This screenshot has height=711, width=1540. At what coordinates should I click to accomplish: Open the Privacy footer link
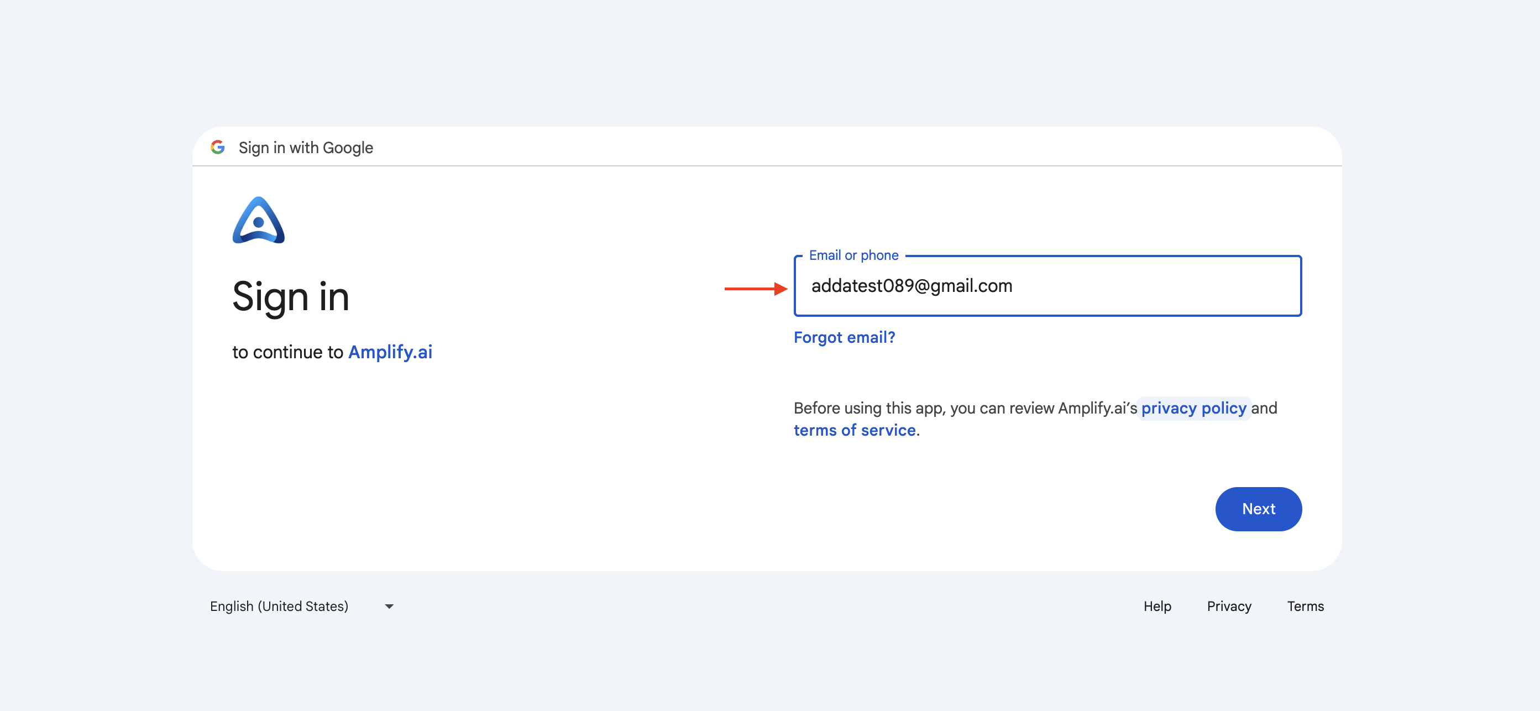tap(1229, 607)
